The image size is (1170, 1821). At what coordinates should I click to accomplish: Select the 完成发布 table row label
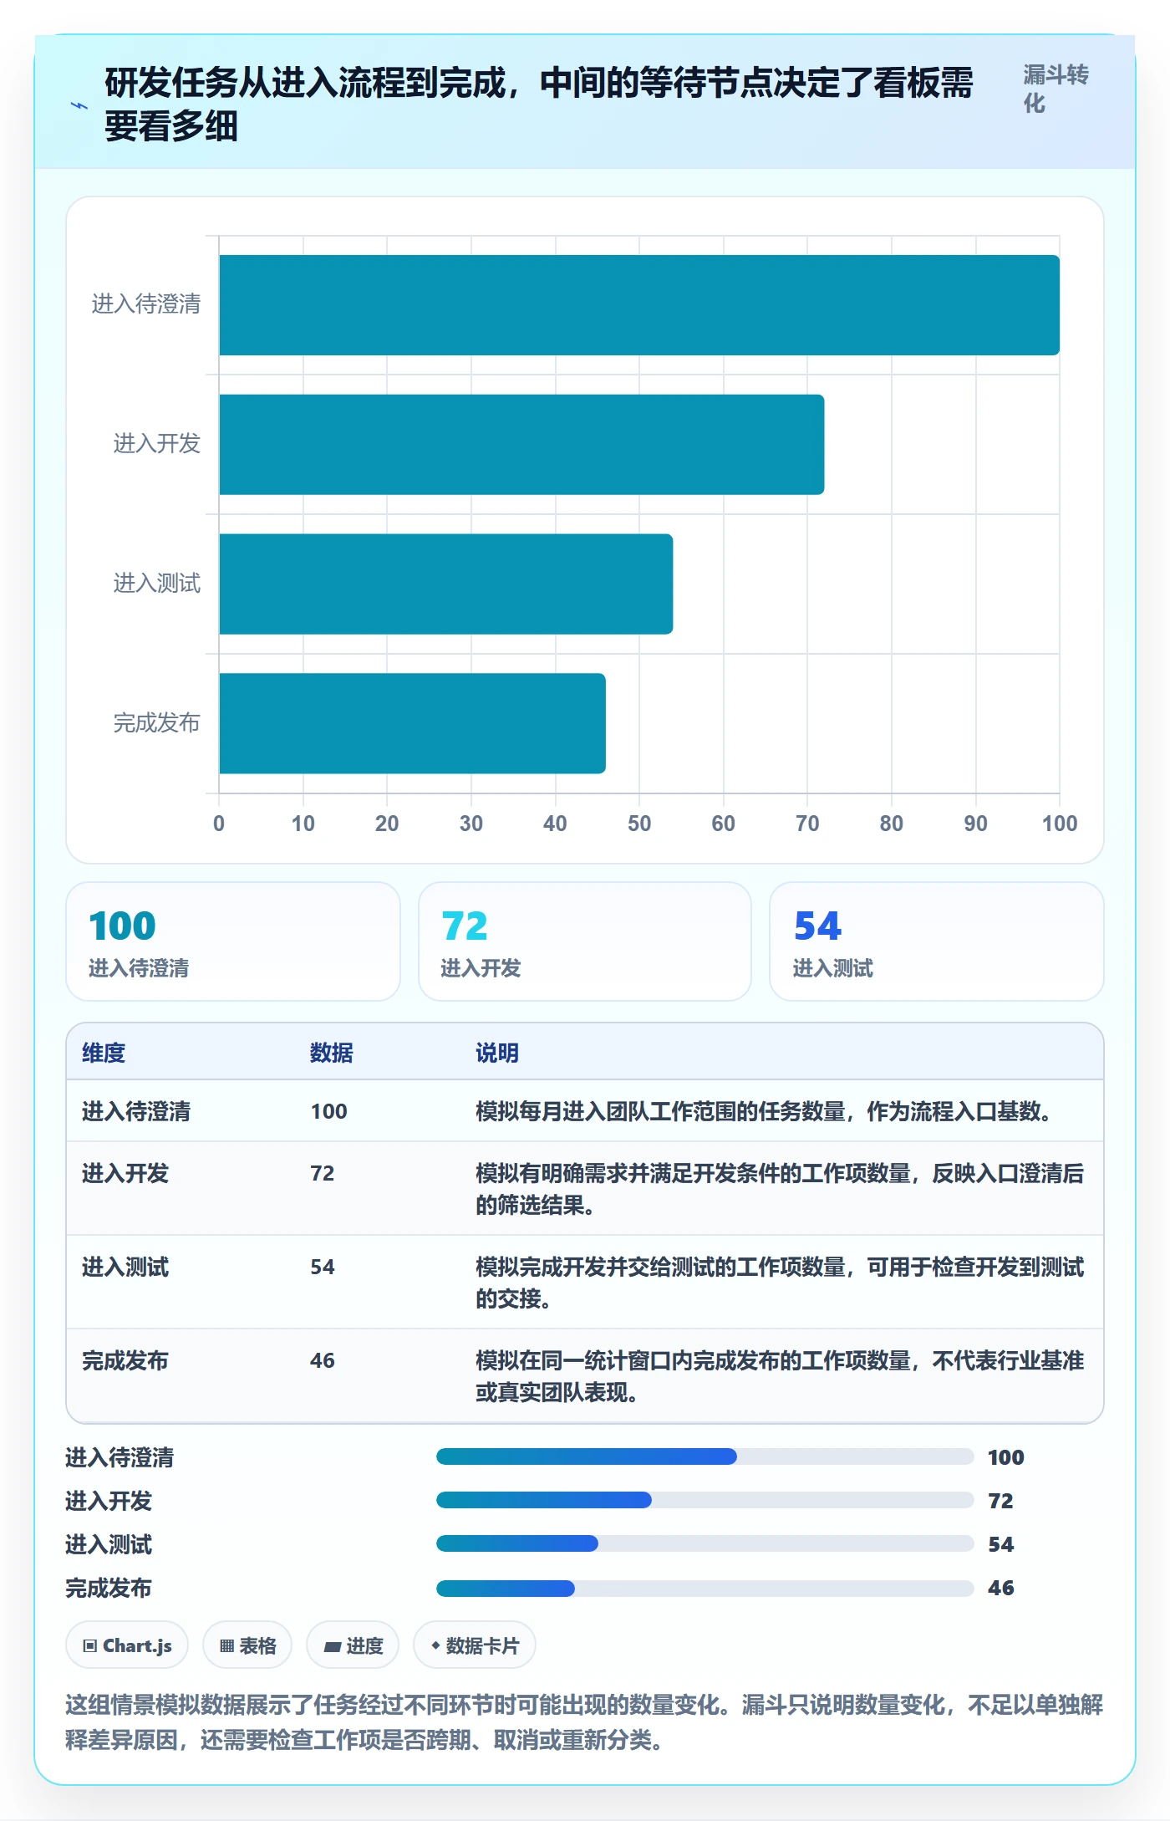point(125,1360)
